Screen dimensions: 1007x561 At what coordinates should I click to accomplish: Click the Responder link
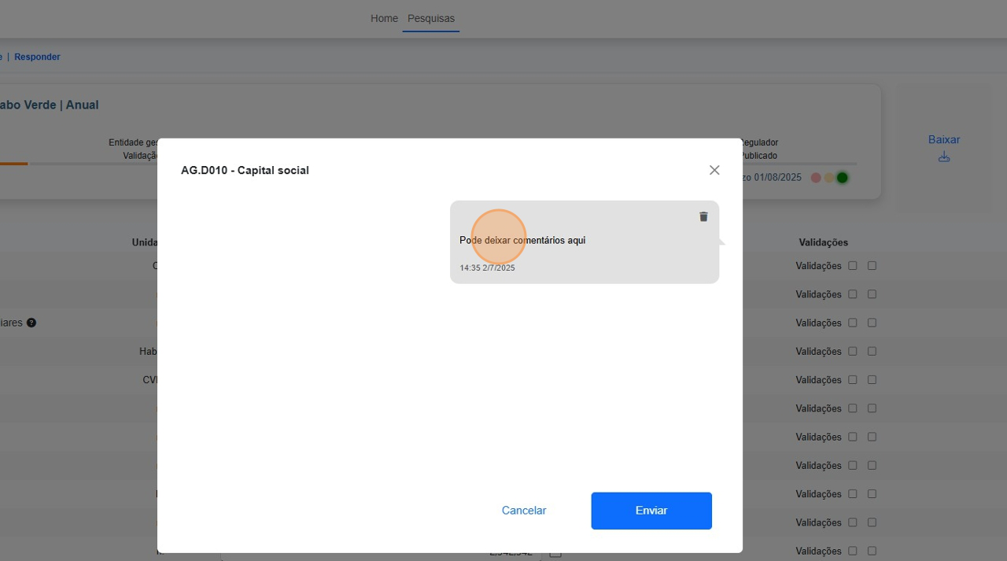pos(37,57)
